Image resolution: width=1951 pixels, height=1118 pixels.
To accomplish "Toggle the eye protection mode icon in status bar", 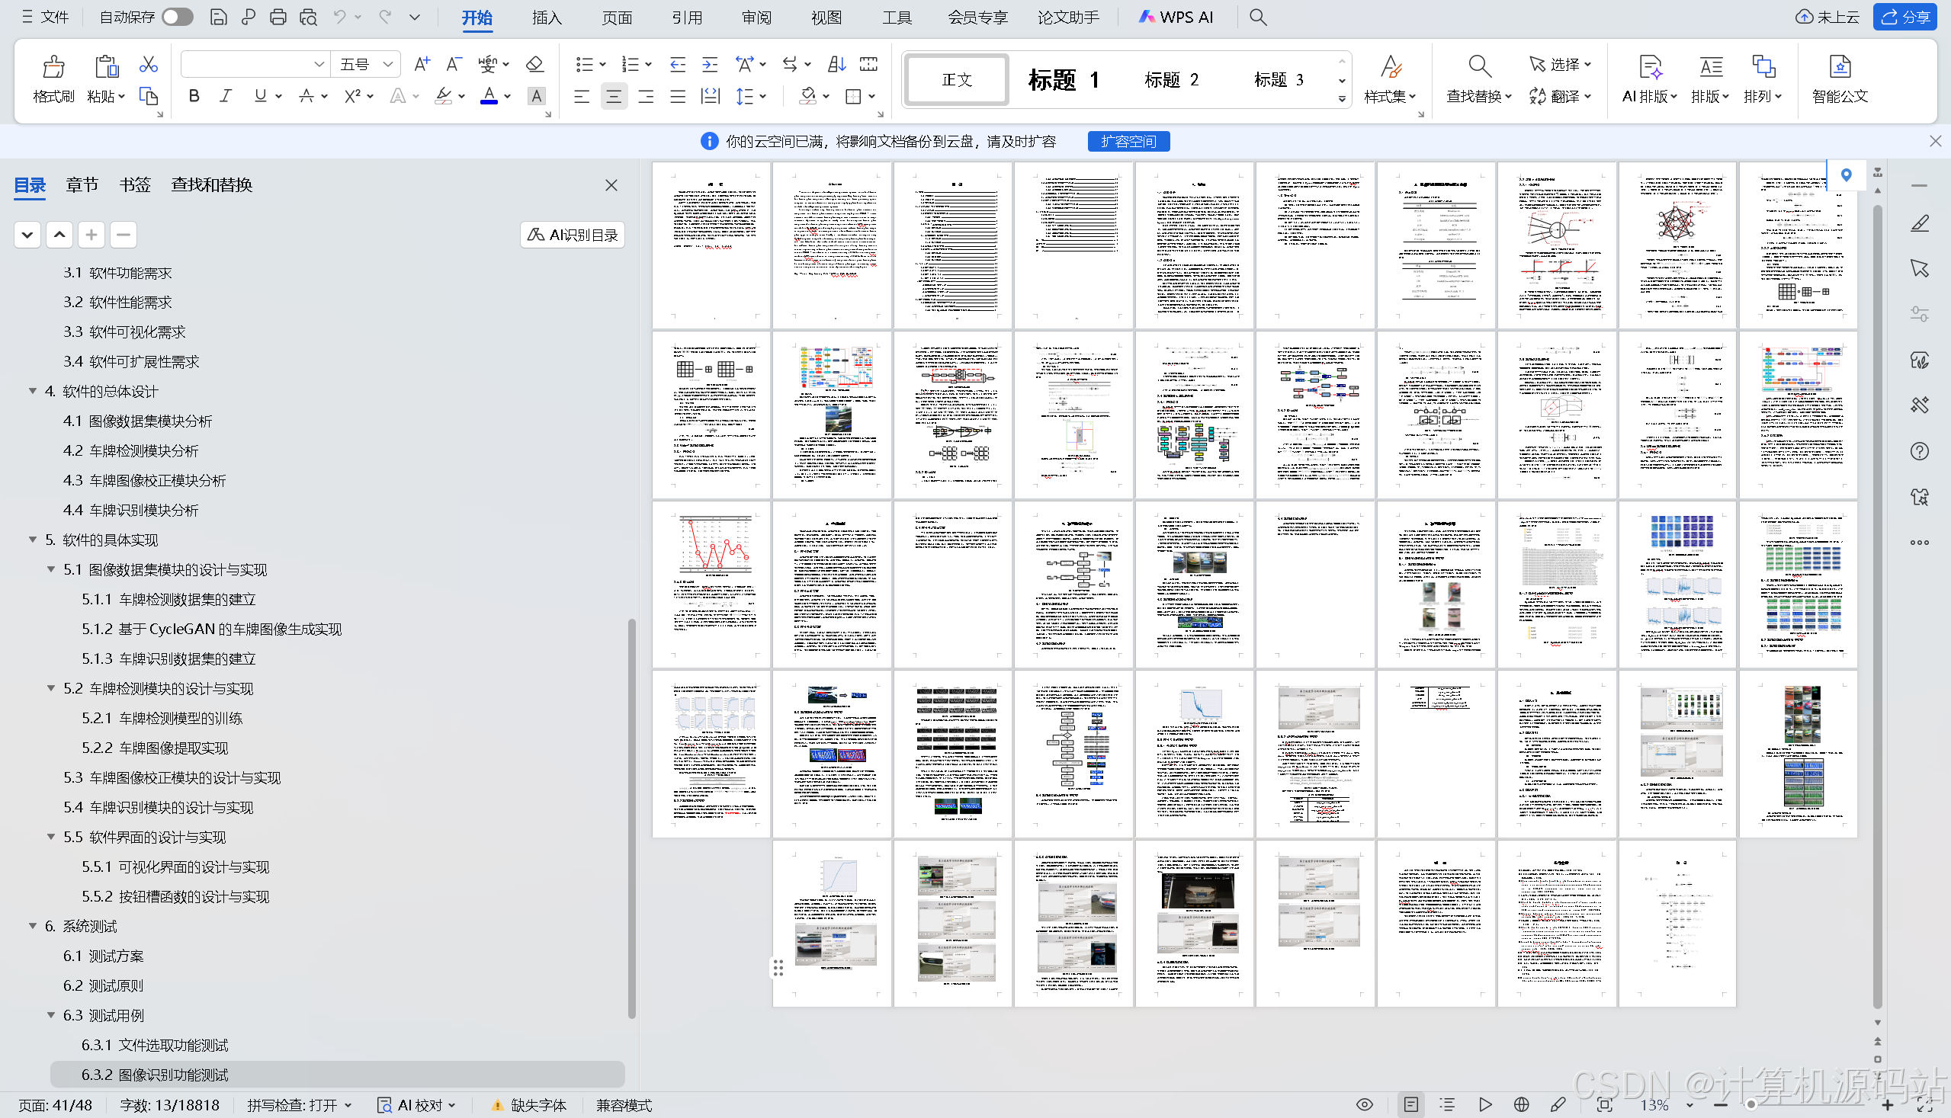I will [x=1364, y=1104].
